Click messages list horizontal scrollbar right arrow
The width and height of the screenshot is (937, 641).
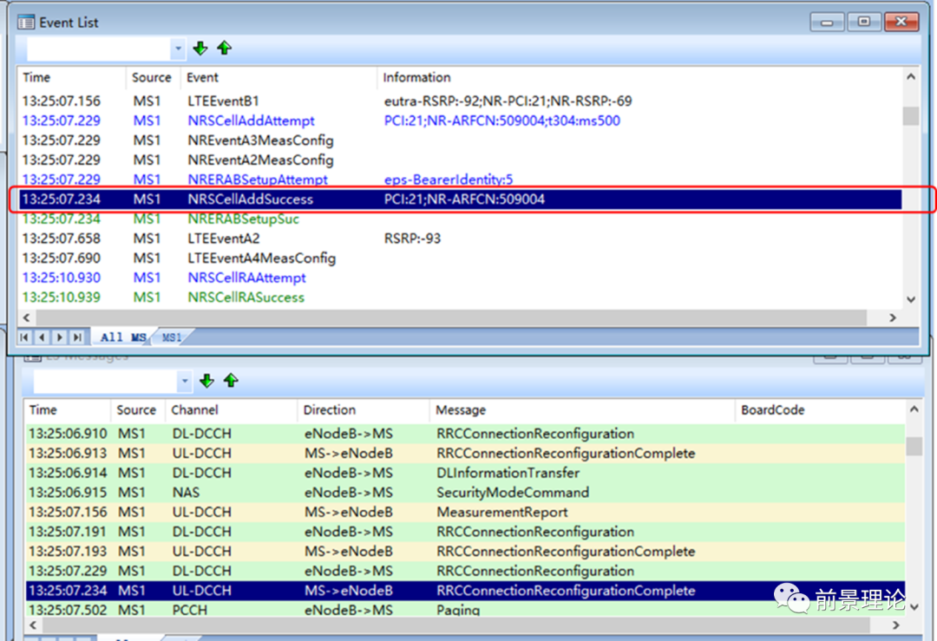coord(895,625)
